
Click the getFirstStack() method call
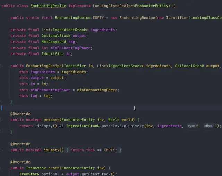point(98,174)
